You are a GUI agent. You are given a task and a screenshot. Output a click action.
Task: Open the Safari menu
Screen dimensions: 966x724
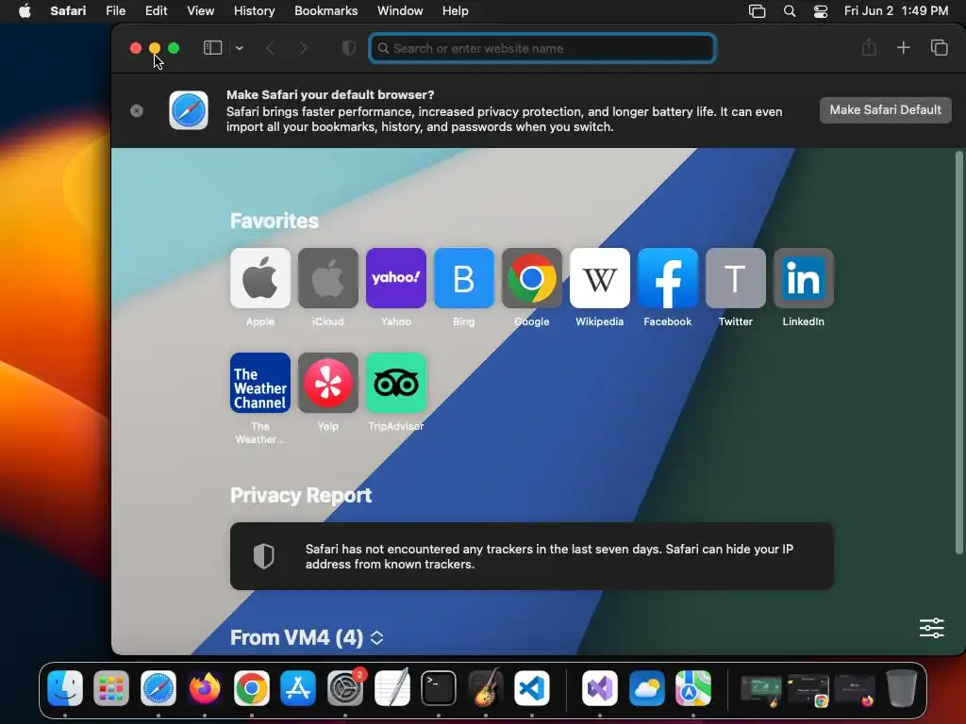[68, 11]
